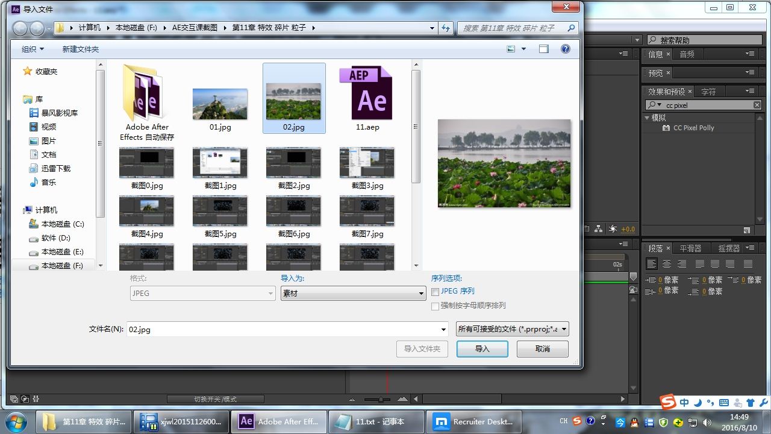Collapse the 模拟 effects category
Viewport: 771px width, 434px height.
point(647,118)
